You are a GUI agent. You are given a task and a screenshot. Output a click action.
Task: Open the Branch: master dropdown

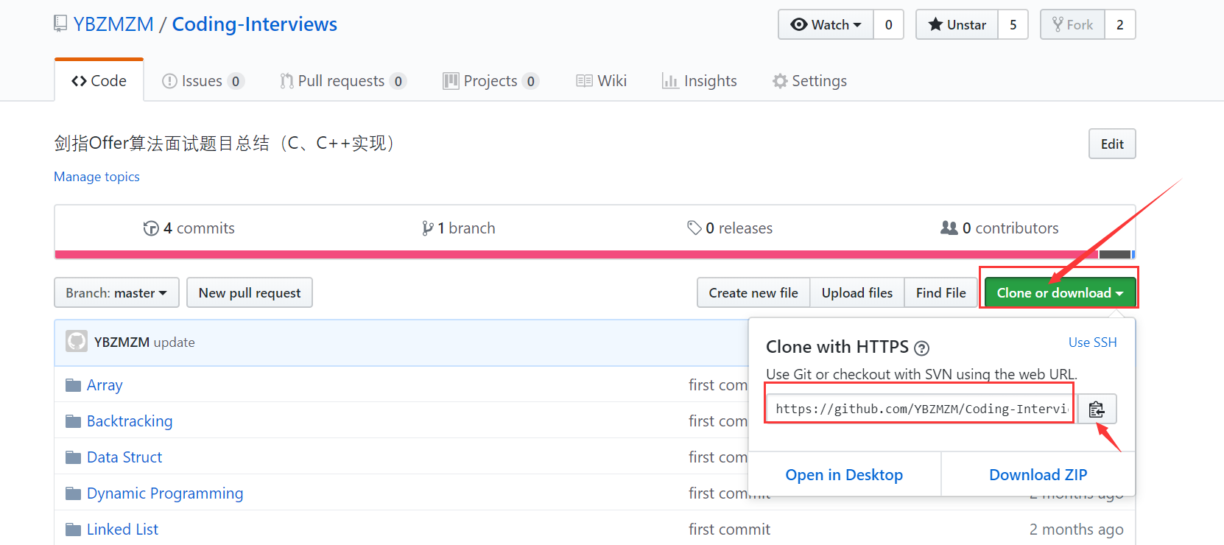pyautogui.click(x=116, y=292)
